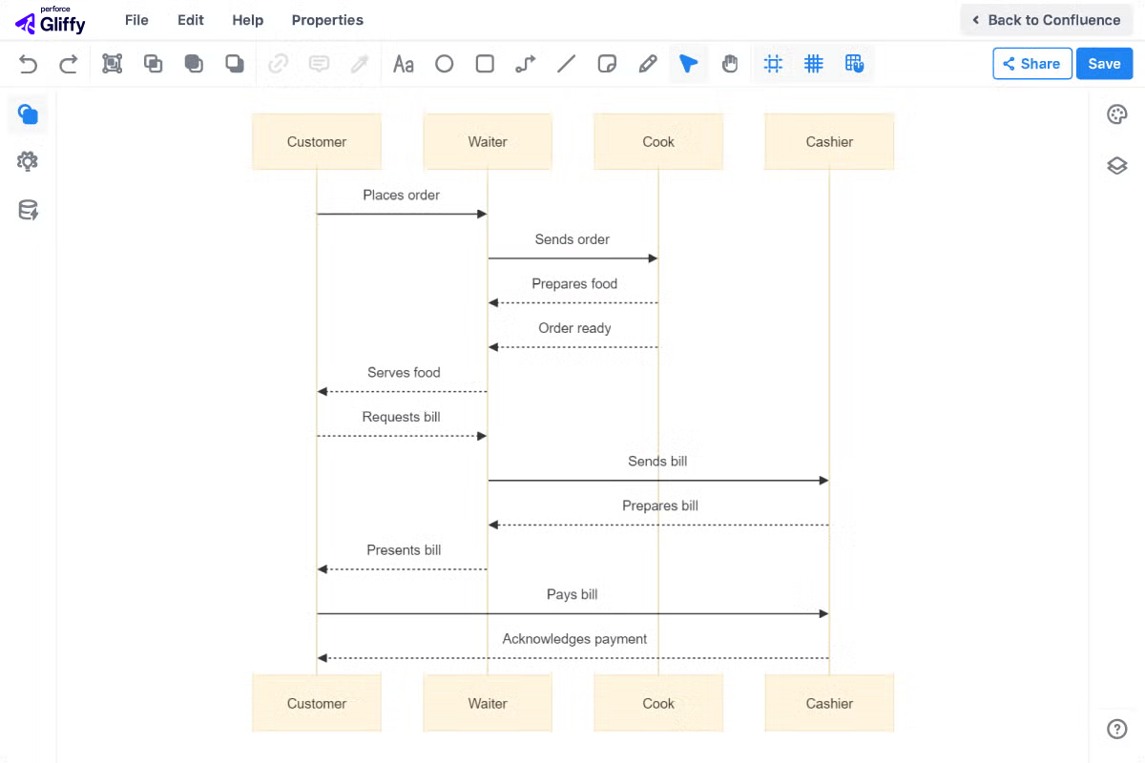1145x763 pixels.
Task: Open the help question mark
Action: point(1117,729)
